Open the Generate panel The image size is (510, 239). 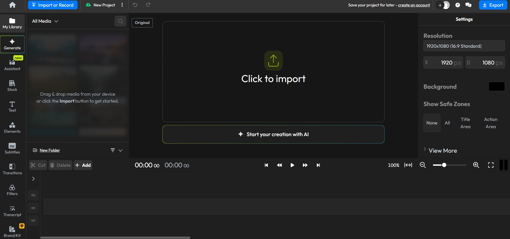point(12,44)
